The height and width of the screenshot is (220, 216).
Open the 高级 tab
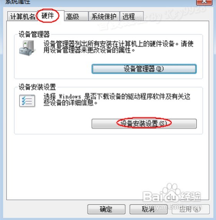tap(76, 17)
